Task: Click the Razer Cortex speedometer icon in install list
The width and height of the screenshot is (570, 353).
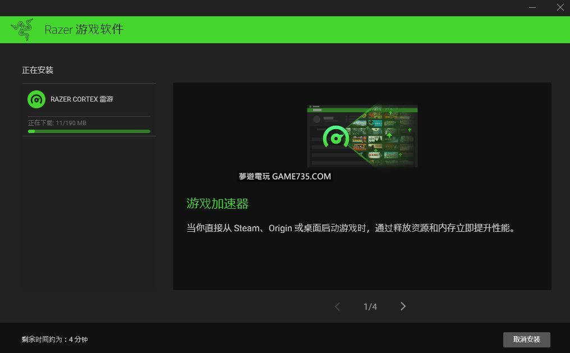Action: coord(36,99)
